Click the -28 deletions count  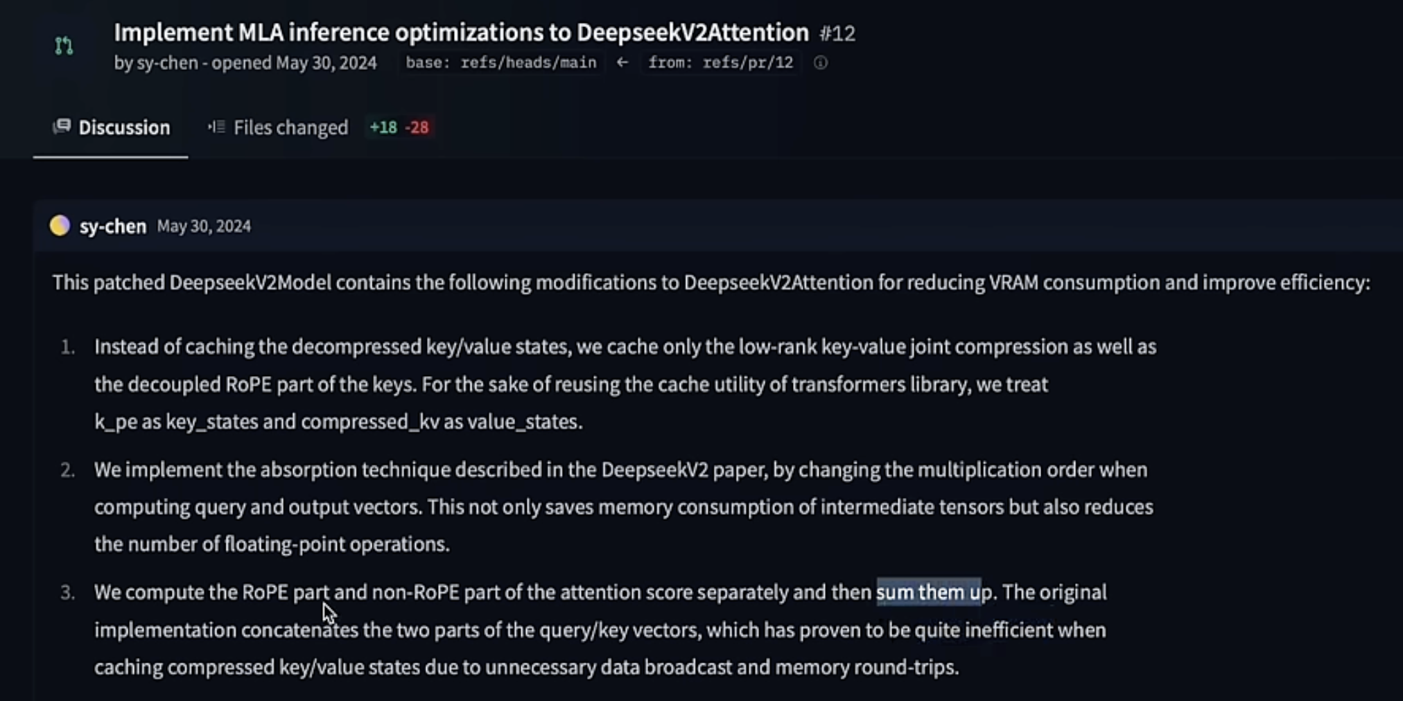417,127
